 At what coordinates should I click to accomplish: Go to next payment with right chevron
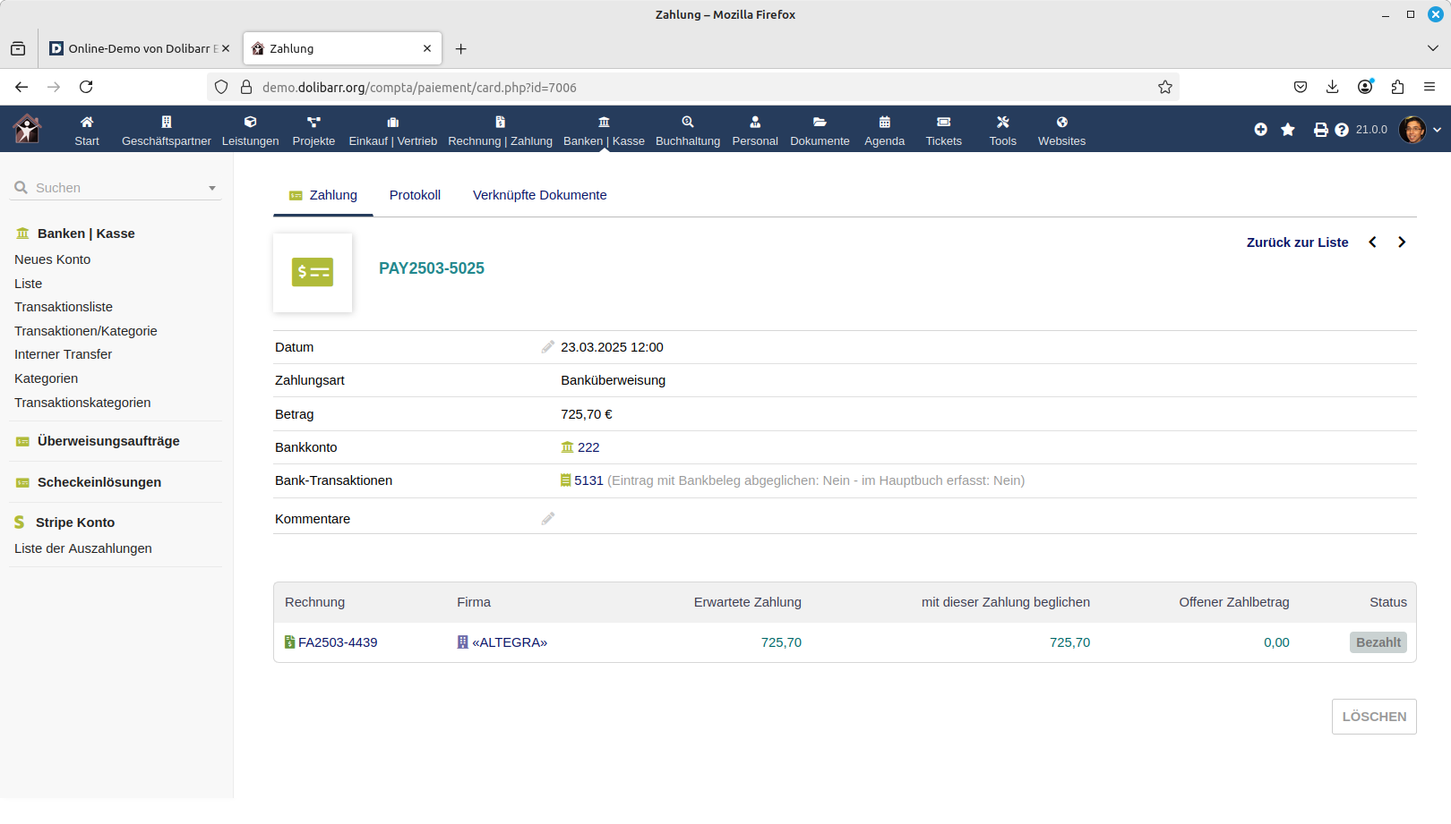coord(1402,242)
